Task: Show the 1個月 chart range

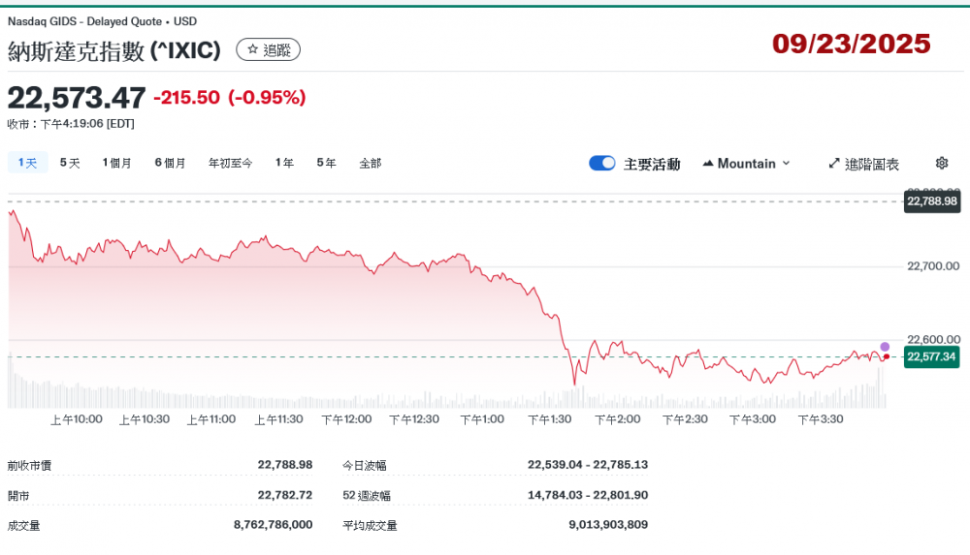Action: (x=117, y=164)
